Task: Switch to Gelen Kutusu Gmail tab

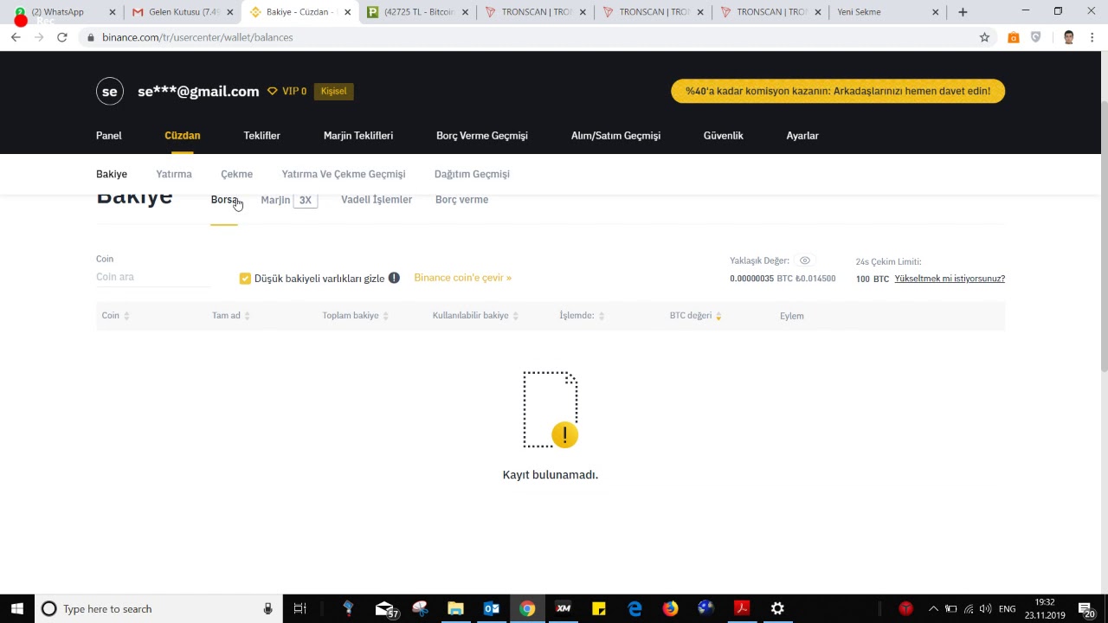Action: point(180,12)
